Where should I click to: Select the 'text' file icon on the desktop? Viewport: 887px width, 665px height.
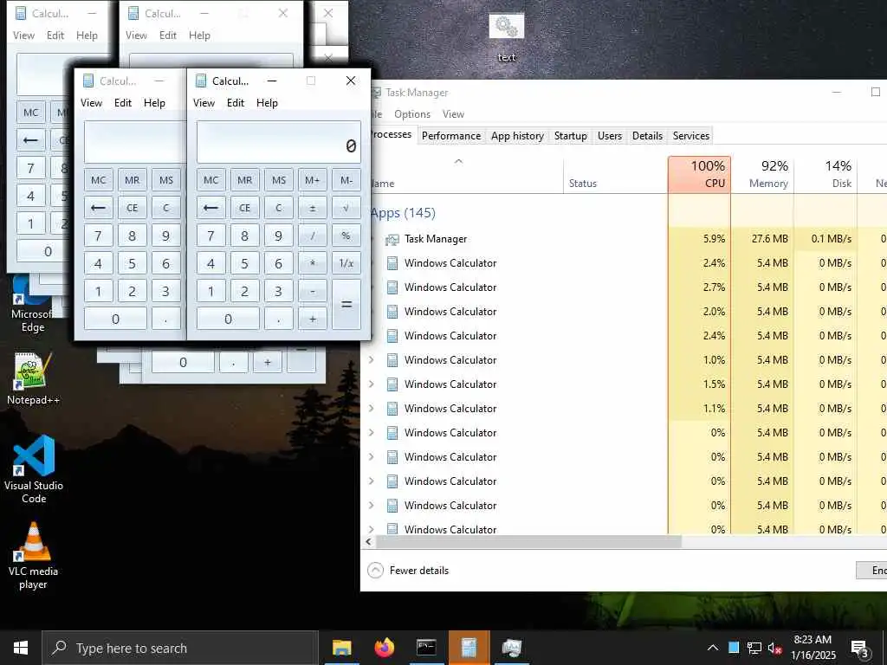pyautogui.click(x=506, y=38)
